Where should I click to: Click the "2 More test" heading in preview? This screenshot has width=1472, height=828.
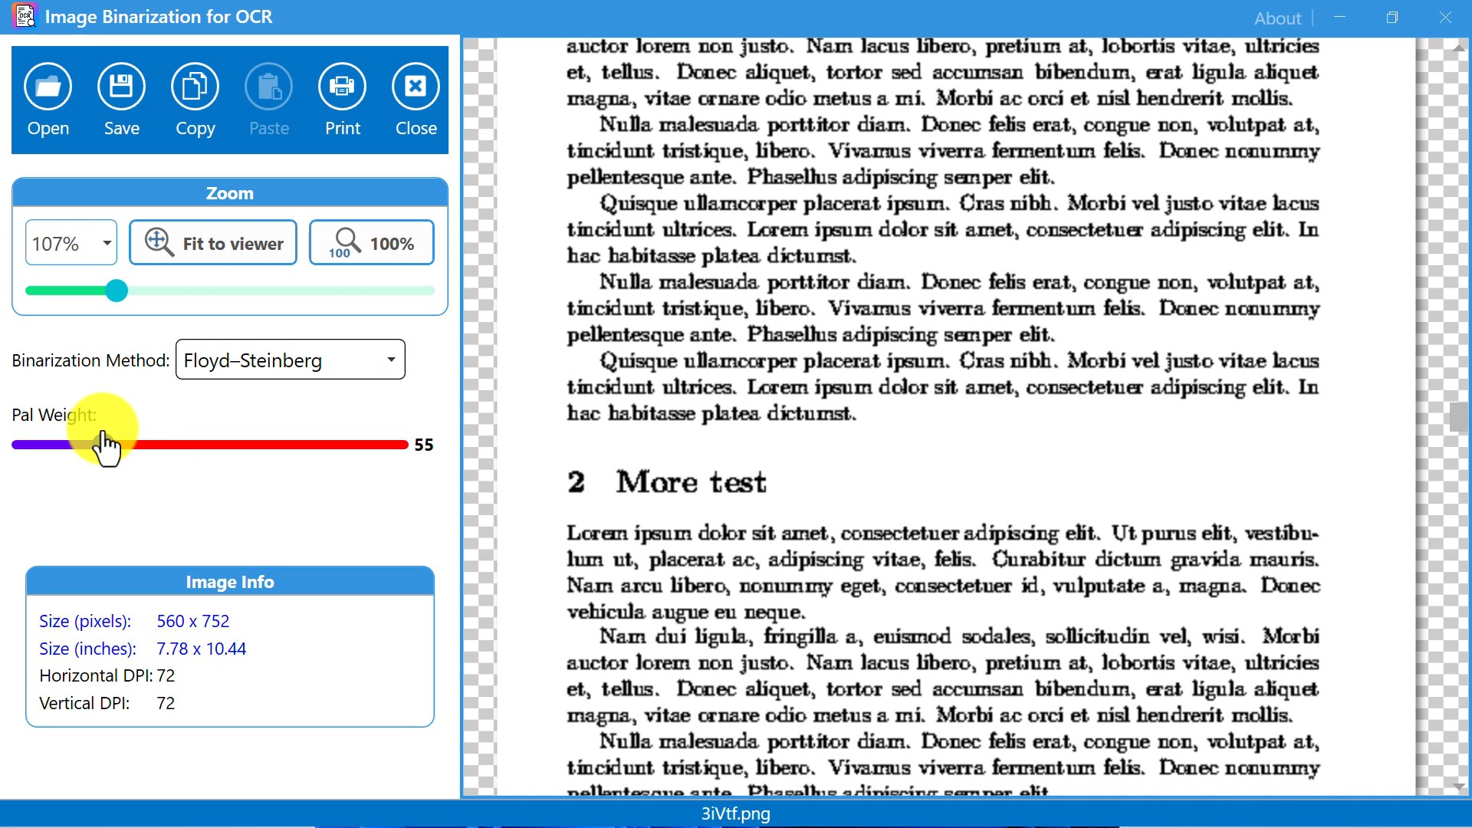click(667, 482)
